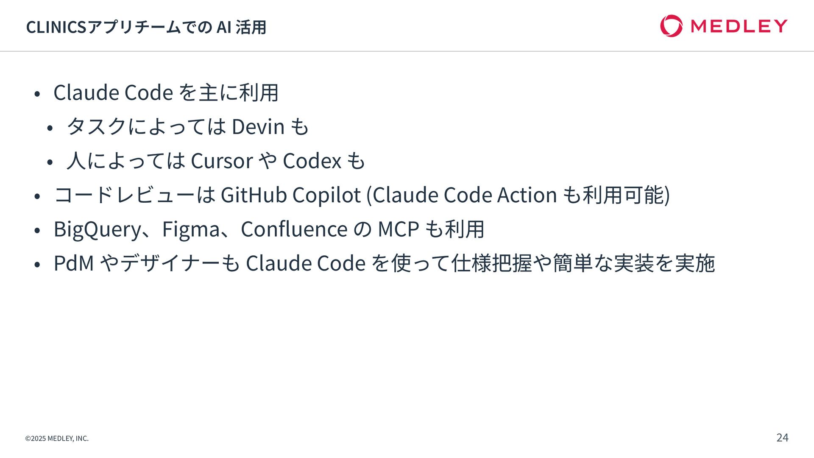Click the MEDLEY wordmark text
Viewport: 814px width, 458px height.
[x=739, y=26]
